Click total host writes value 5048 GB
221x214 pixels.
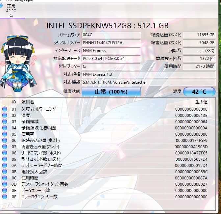(199, 43)
